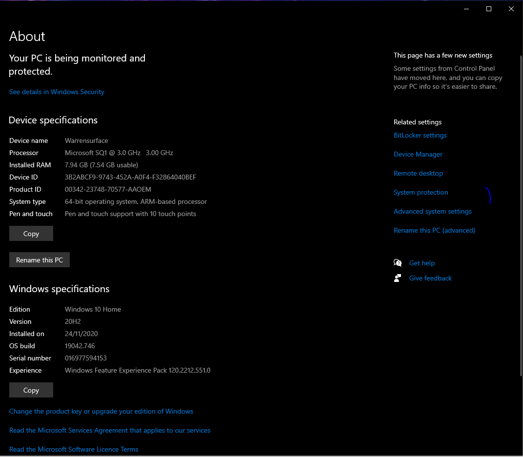
Task: Click Your PC is being monitored message
Action: [77, 65]
